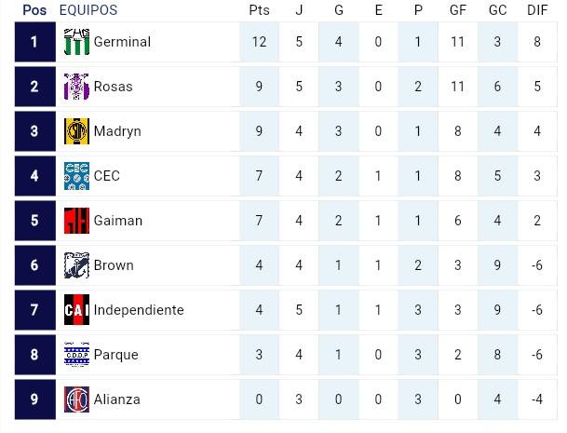Click the Brown team crest icon
This screenshot has height=433, width=567.
[x=76, y=265]
